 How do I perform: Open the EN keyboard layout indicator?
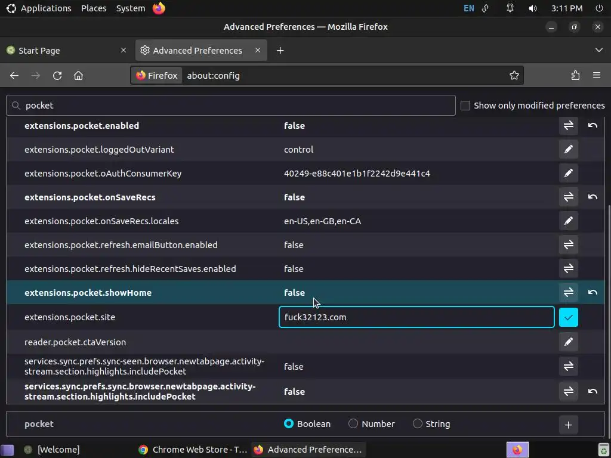pyautogui.click(x=469, y=8)
